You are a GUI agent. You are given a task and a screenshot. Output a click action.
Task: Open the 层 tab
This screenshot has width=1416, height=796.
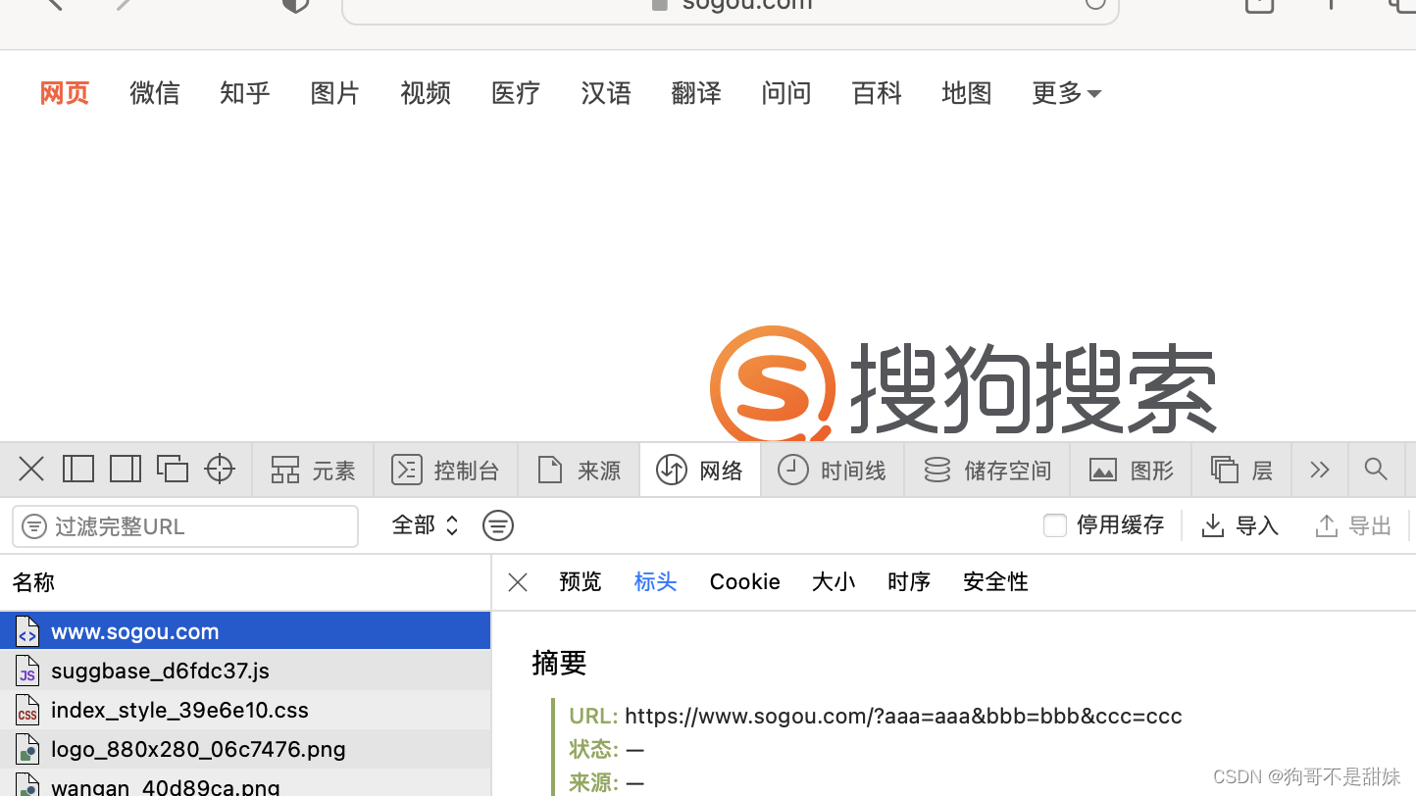(x=1241, y=471)
